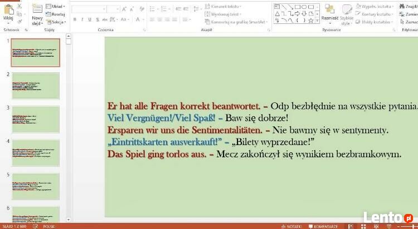Click the increase font size icon
418x229 pixels.
click(125, 9)
